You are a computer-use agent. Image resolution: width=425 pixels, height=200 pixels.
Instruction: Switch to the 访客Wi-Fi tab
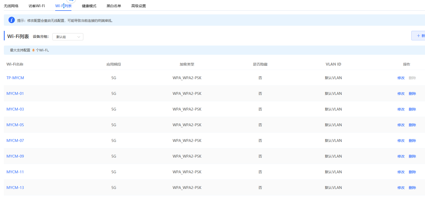(x=37, y=6)
